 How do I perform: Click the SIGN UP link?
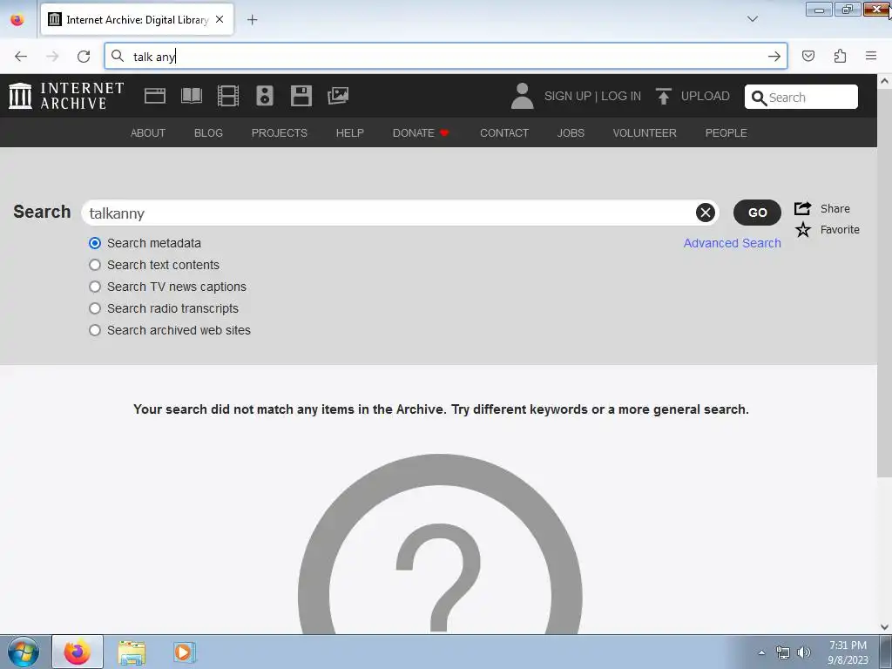pos(567,96)
